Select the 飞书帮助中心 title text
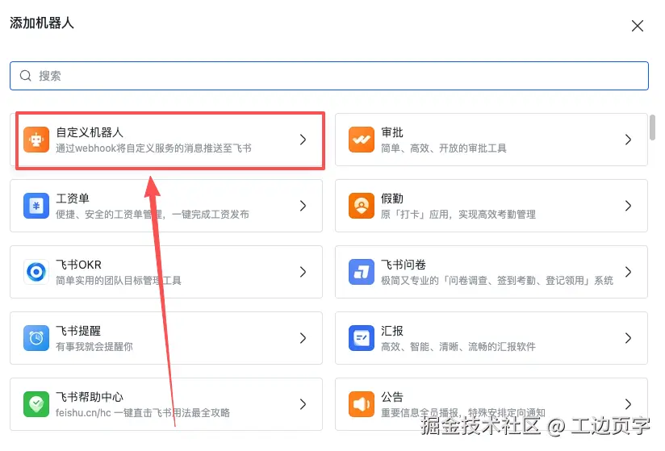 (x=90, y=397)
